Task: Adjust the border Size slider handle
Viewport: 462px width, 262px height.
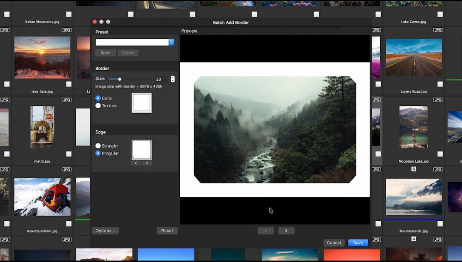Action: point(120,79)
